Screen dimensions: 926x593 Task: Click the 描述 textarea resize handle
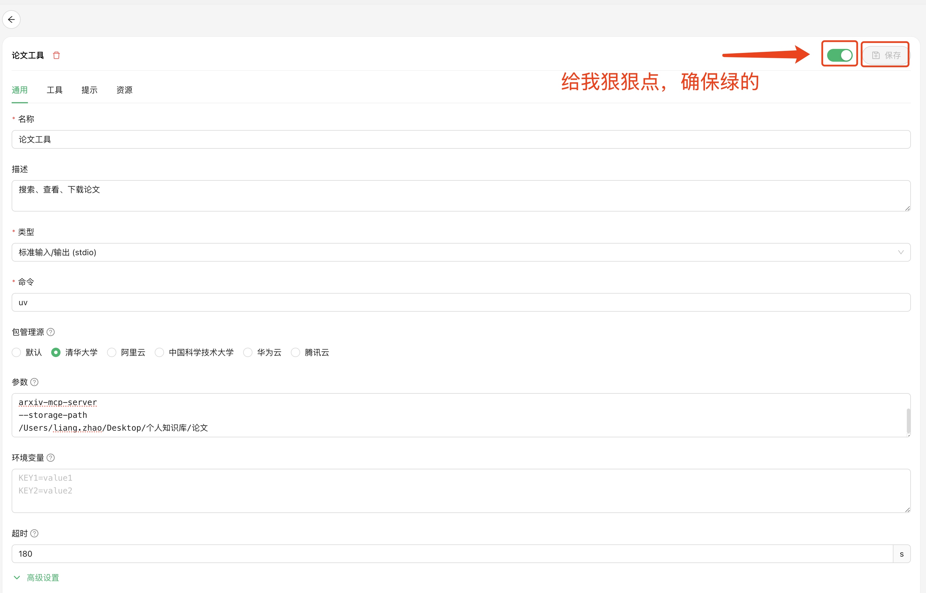pyautogui.click(x=907, y=208)
